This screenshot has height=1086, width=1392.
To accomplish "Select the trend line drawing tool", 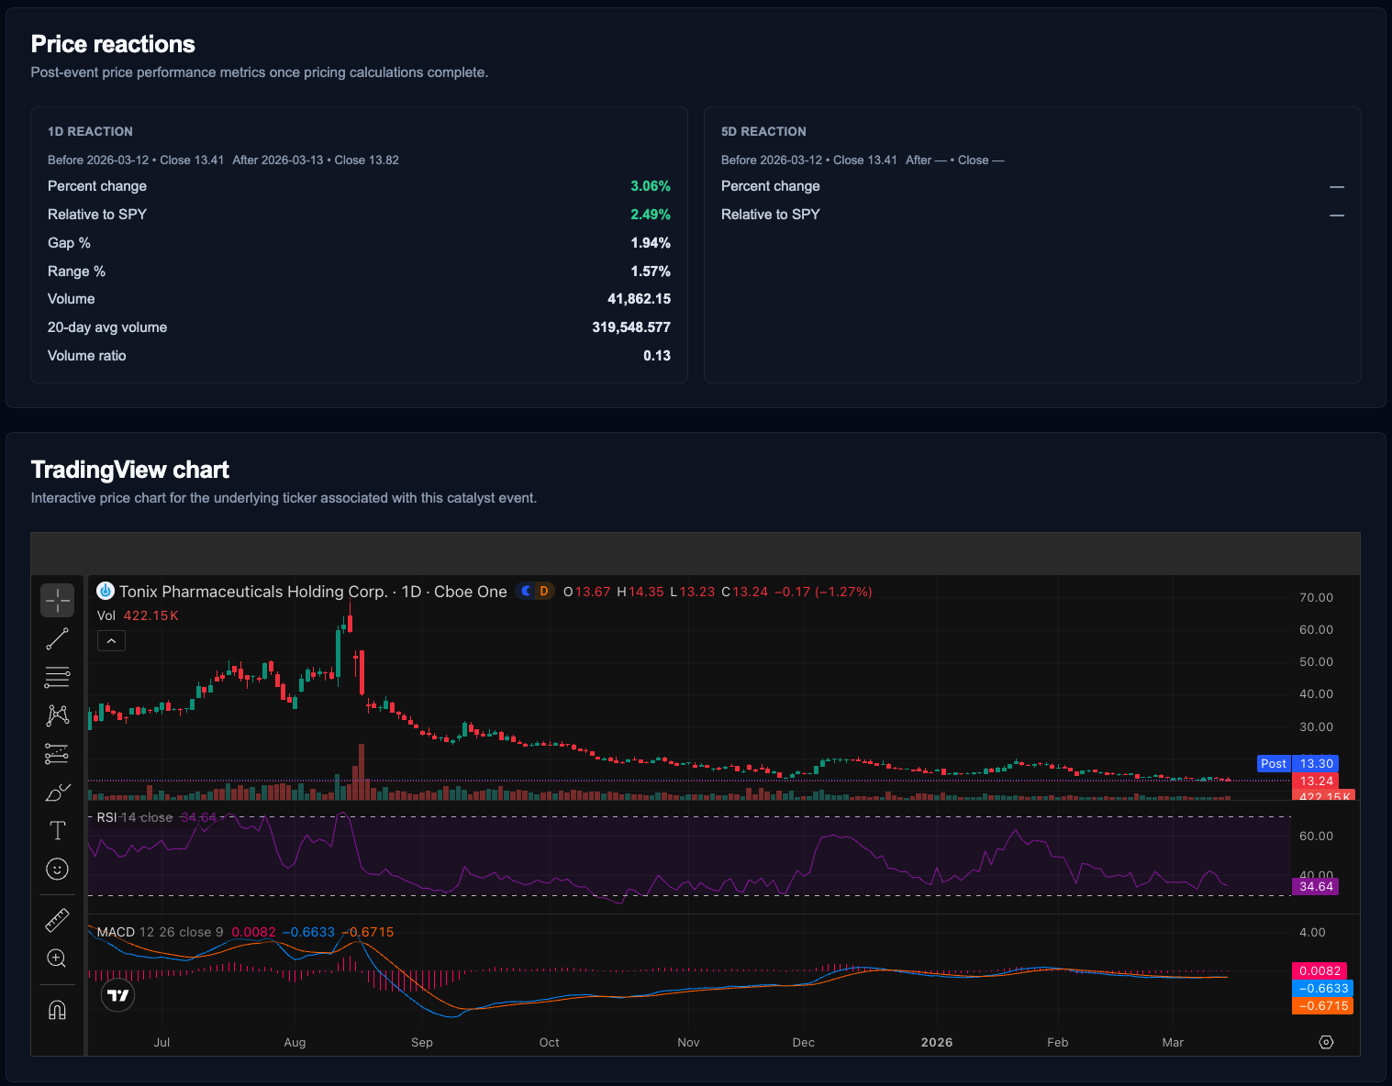I will pos(57,638).
